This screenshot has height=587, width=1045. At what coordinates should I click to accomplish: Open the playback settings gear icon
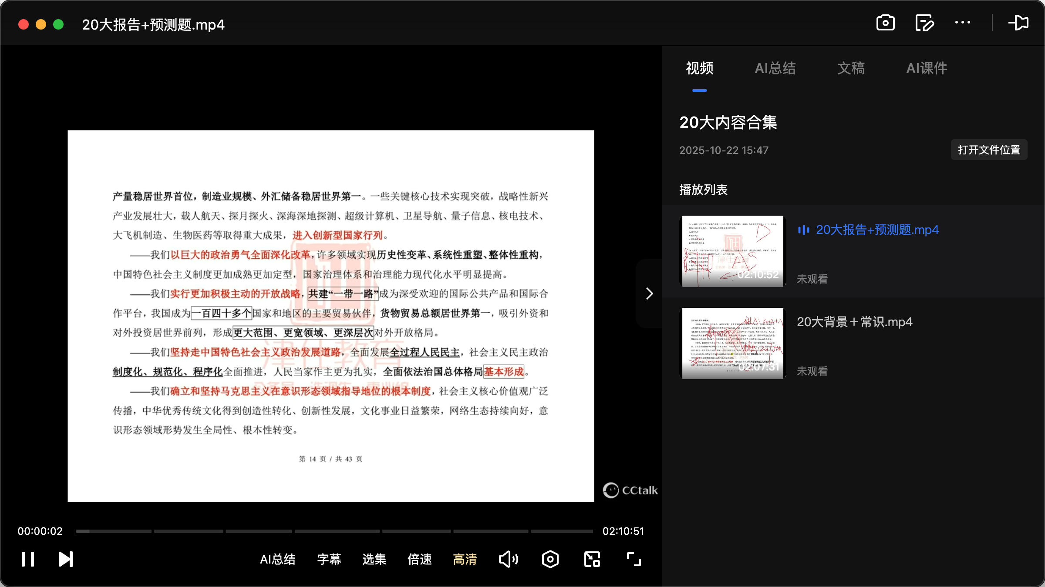[550, 559]
